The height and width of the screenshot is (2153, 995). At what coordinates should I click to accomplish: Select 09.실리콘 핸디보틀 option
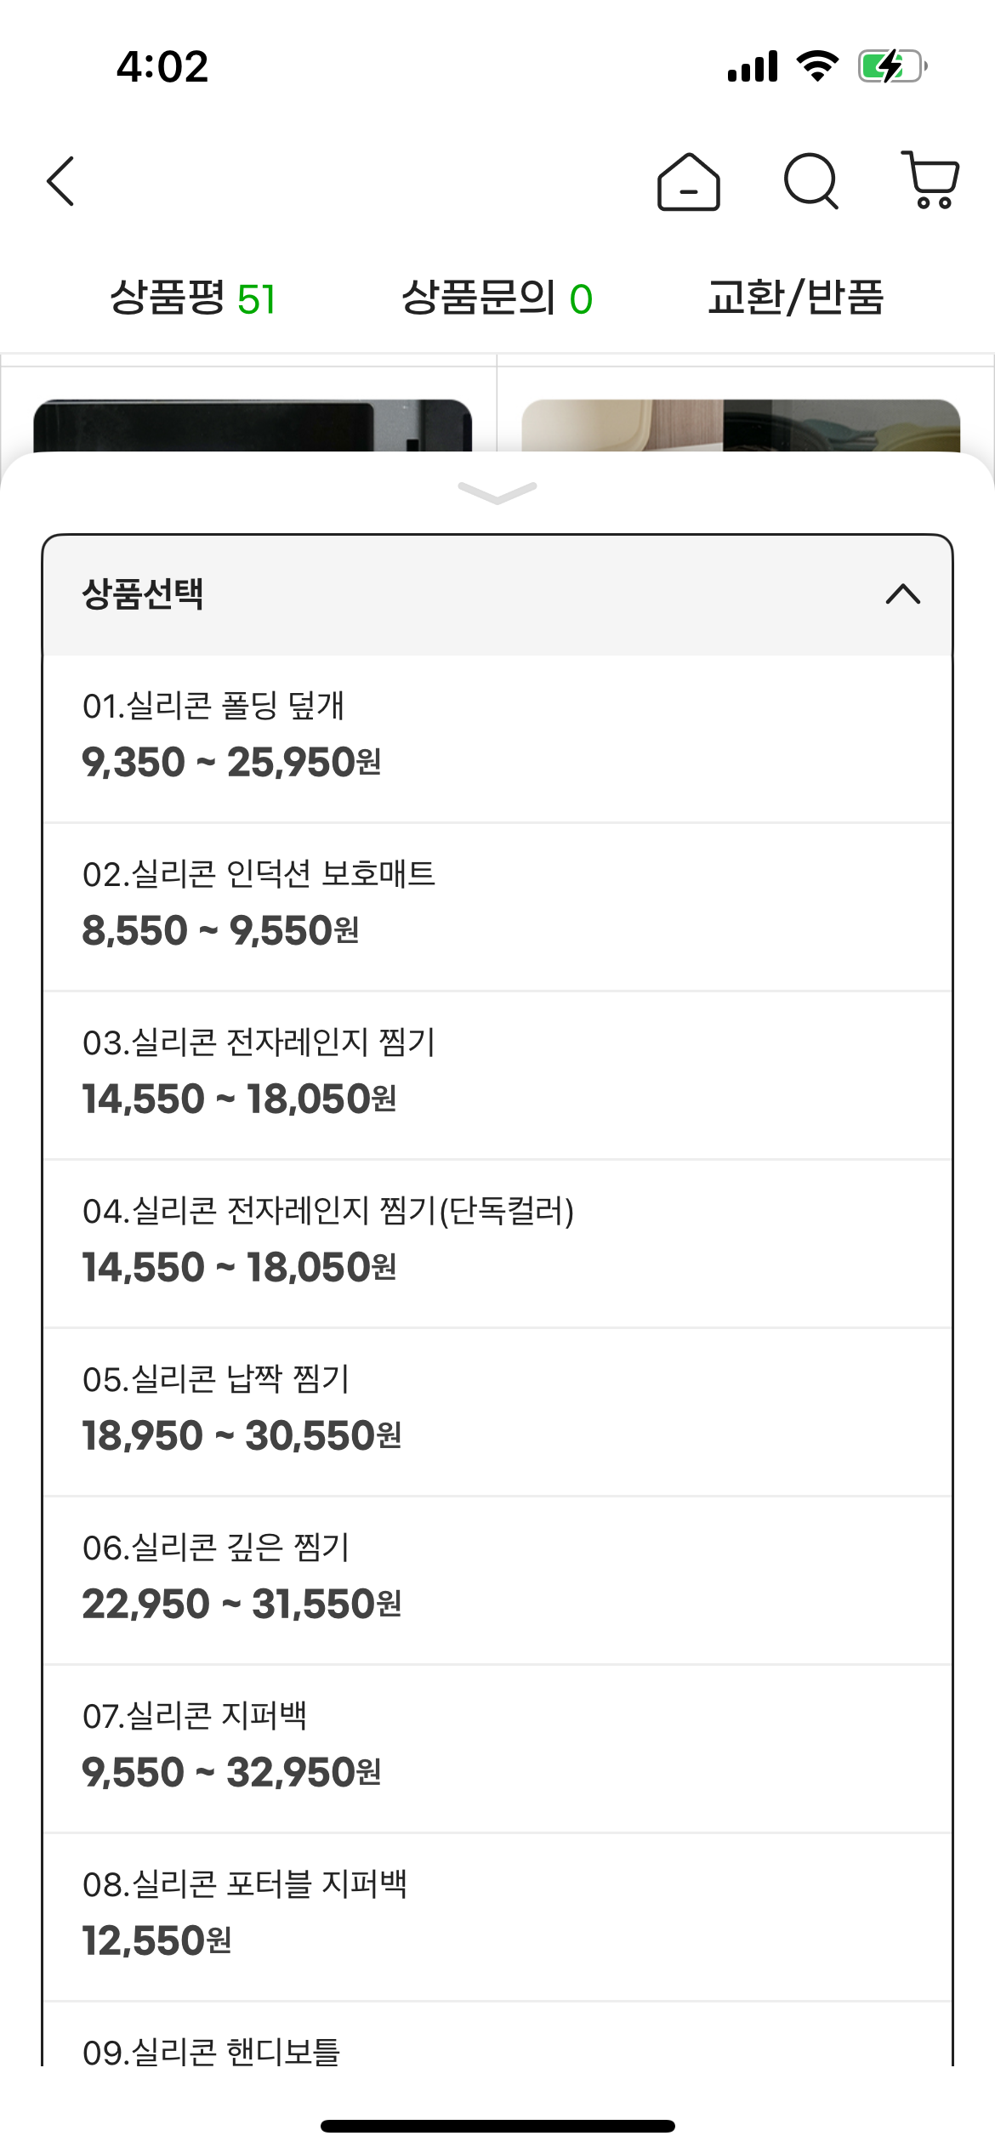(497, 2048)
